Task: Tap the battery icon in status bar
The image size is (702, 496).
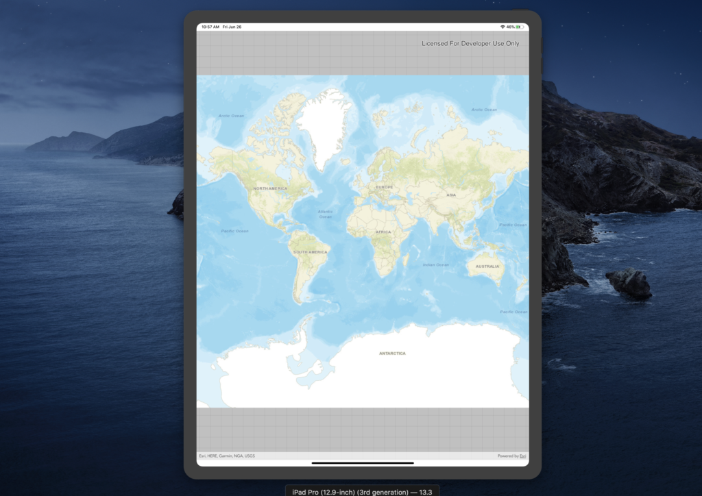Action: (x=521, y=27)
